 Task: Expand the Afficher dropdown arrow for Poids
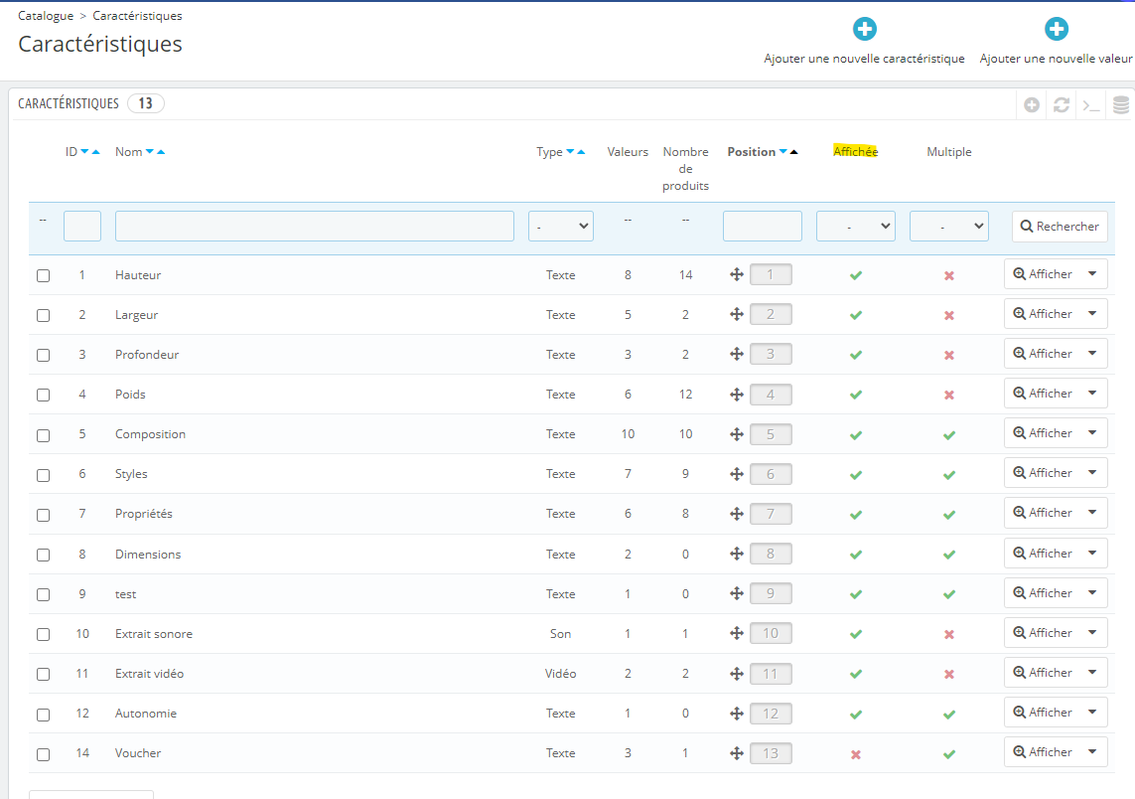pyautogui.click(x=1092, y=394)
